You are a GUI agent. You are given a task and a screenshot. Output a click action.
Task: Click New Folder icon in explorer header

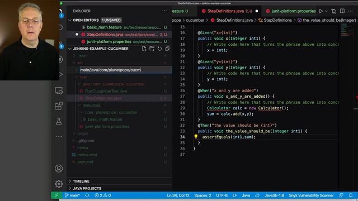(x=152, y=49)
